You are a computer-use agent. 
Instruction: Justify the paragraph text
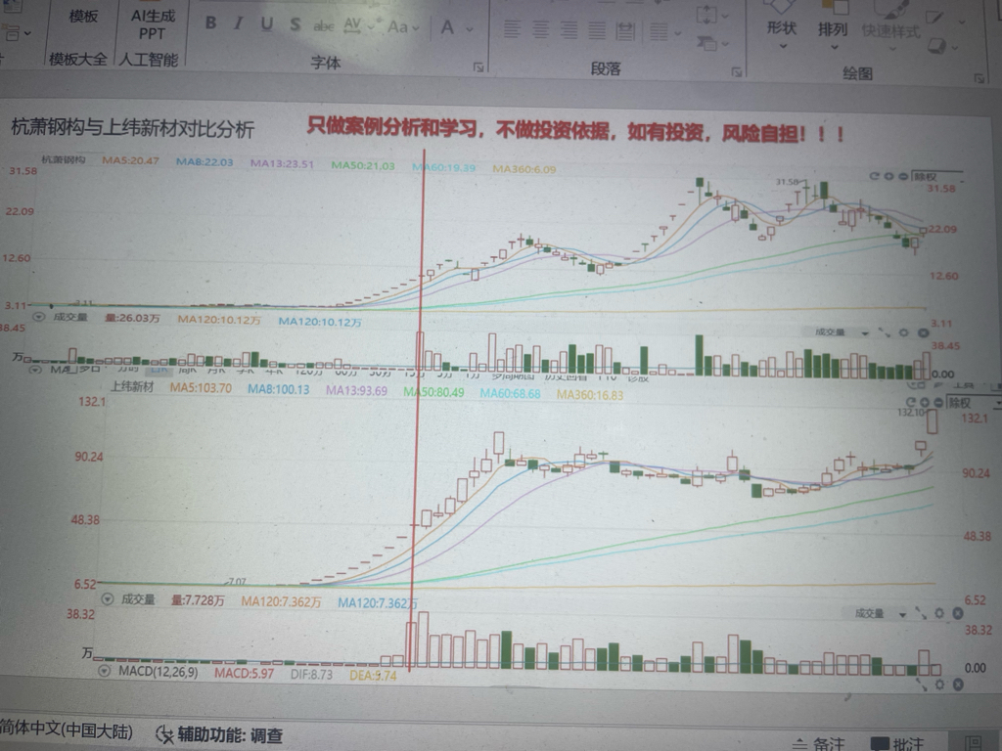click(x=597, y=30)
